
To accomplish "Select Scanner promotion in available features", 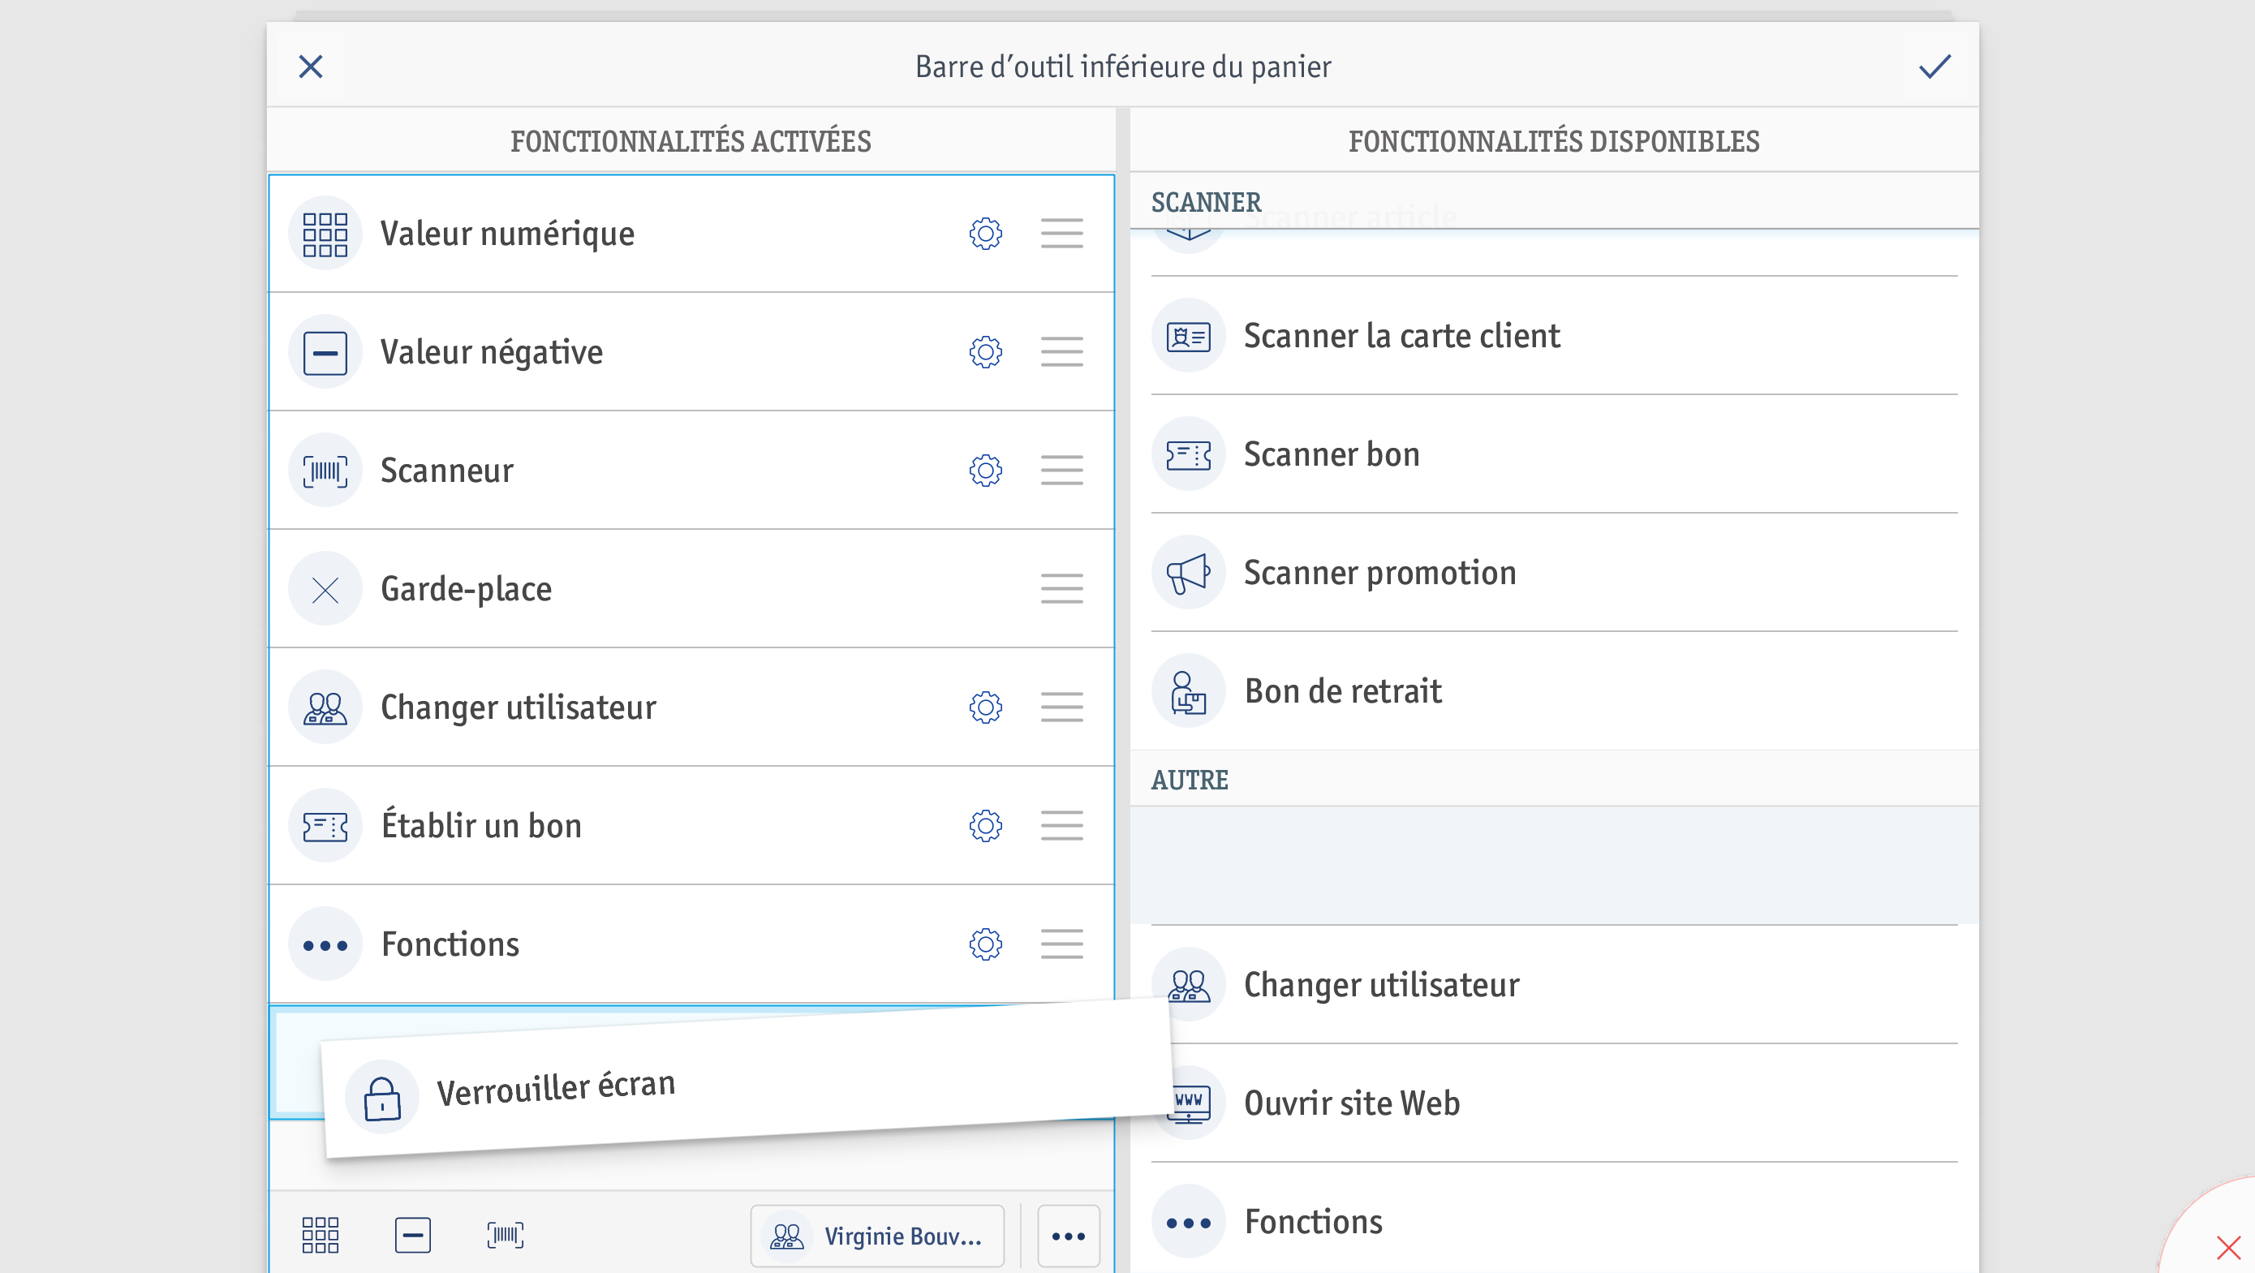I will coord(1554,573).
